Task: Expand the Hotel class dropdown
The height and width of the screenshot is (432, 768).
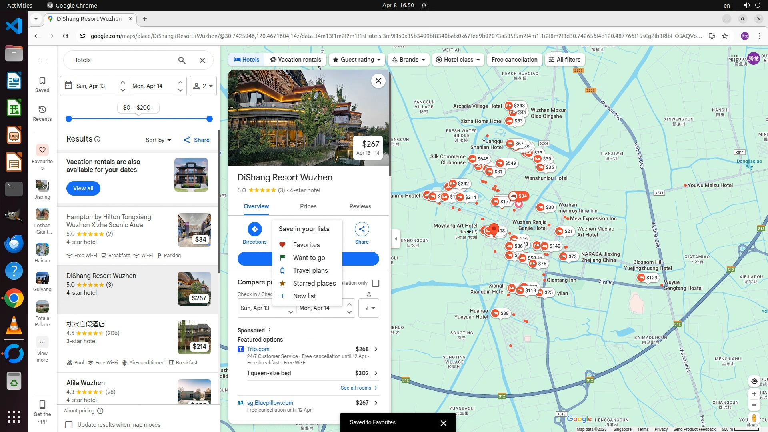Action: pyautogui.click(x=458, y=60)
